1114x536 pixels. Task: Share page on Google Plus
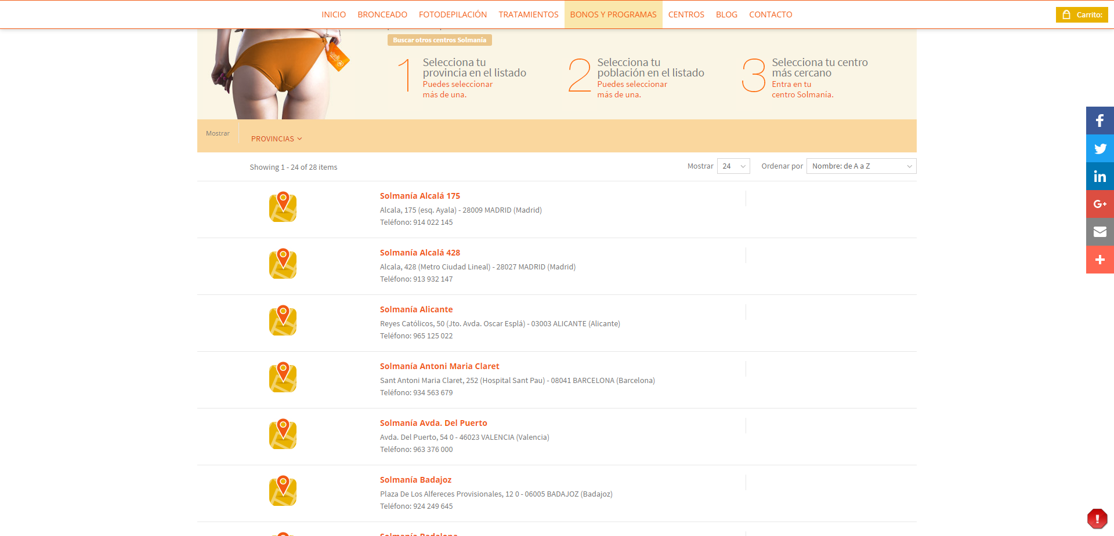click(1100, 204)
